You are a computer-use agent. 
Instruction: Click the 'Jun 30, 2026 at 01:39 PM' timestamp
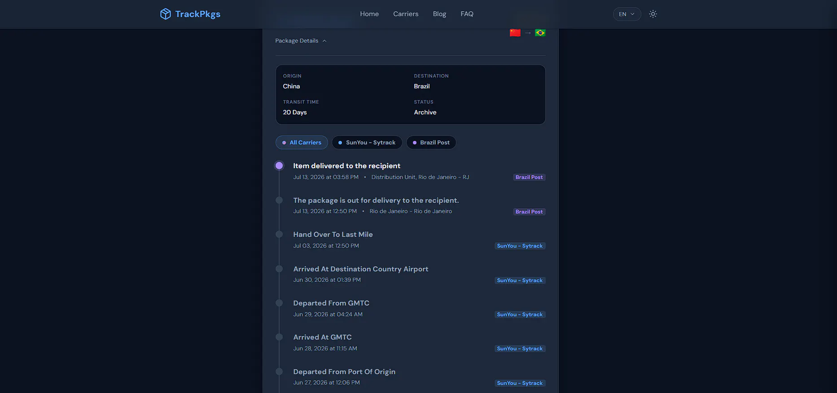click(x=327, y=280)
